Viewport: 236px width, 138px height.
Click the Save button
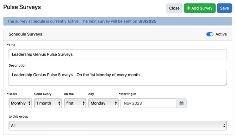224,8
